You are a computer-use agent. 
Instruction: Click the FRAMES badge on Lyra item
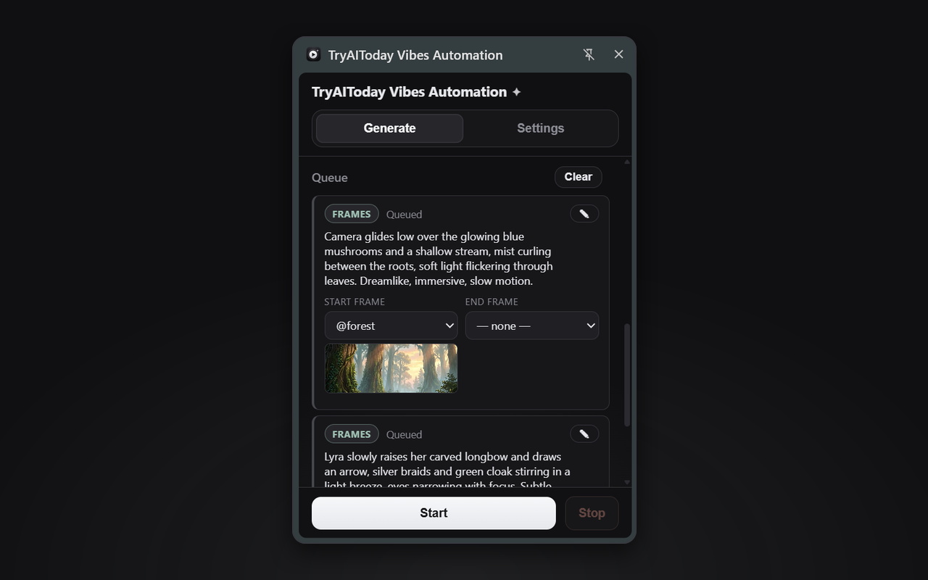pos(352,434)
